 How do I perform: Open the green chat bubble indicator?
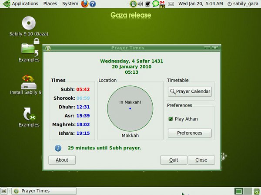(x=156, y=4)
